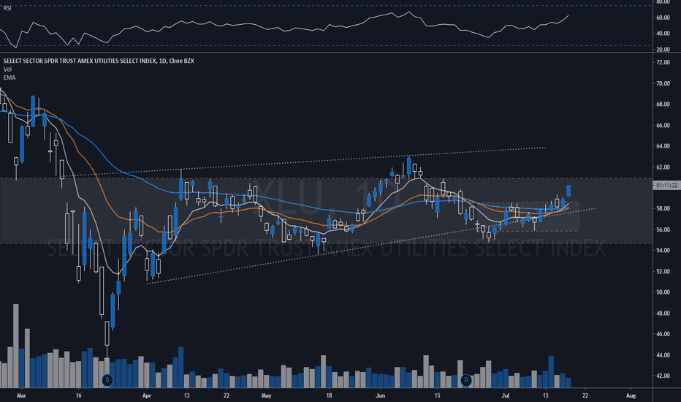Viewport: 681px width, 402px height.
Task: Click the 72.00 price axis label
Action: 663,63
